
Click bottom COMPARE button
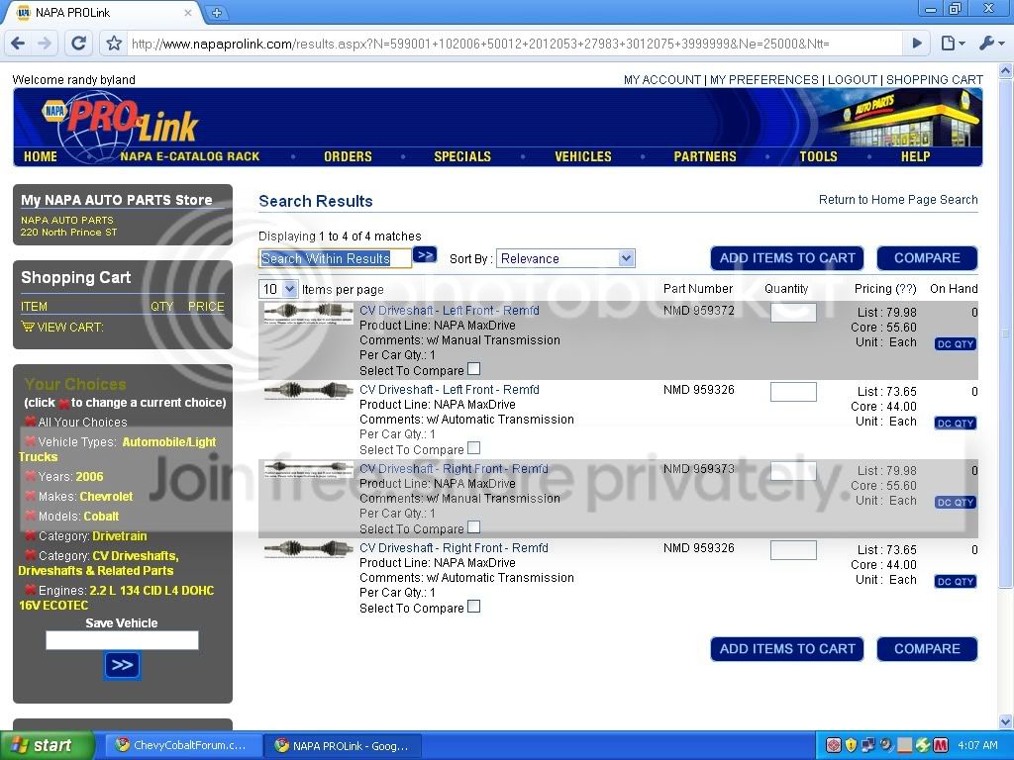(x=927, y=649)
